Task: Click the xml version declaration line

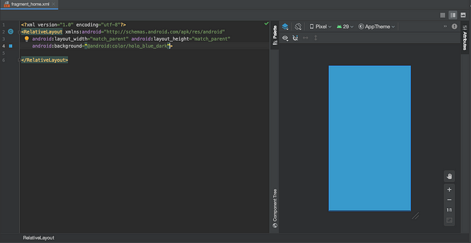Action: (x=73, y=25)
